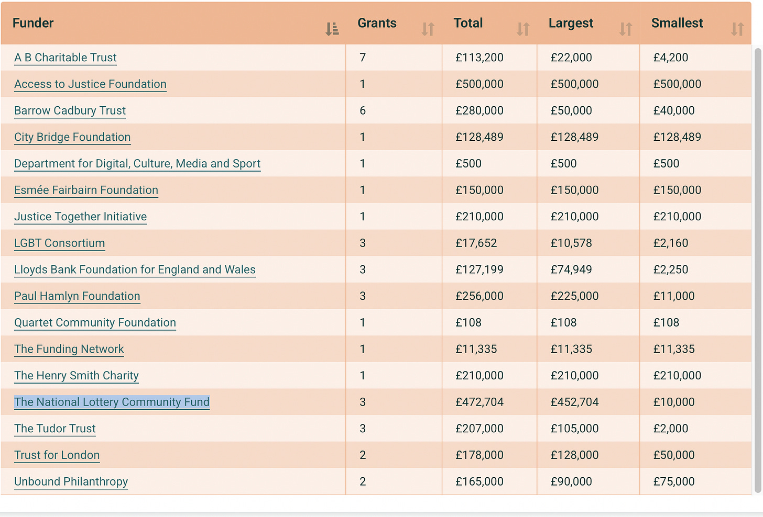Select smallest £50,000 cell for Trust for London
The width and height of the screenshot is (763, 517).
[674, 455]
